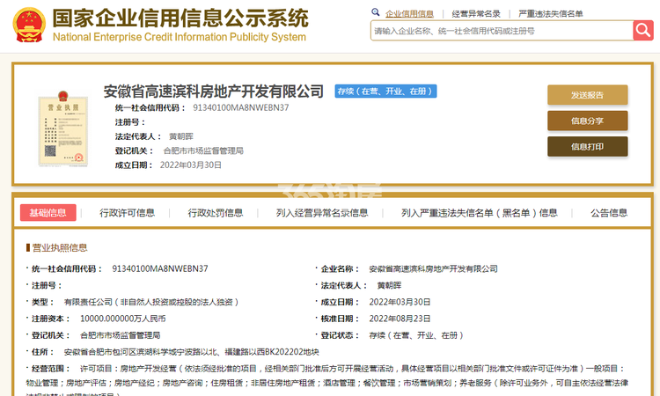The image size is (660, 396).
Task: Click the small magnifier icon beside 企业信用信息
Action: (x=376, y=12)
